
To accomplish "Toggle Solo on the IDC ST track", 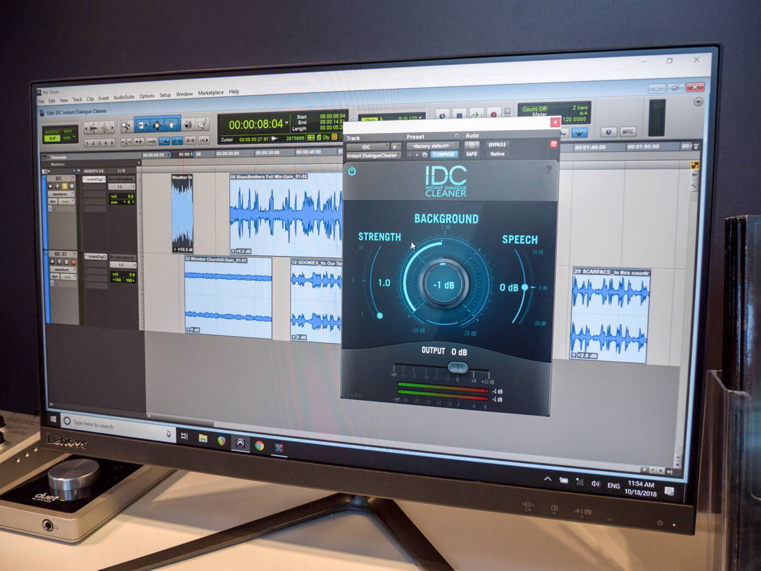I will click(66, 262).
